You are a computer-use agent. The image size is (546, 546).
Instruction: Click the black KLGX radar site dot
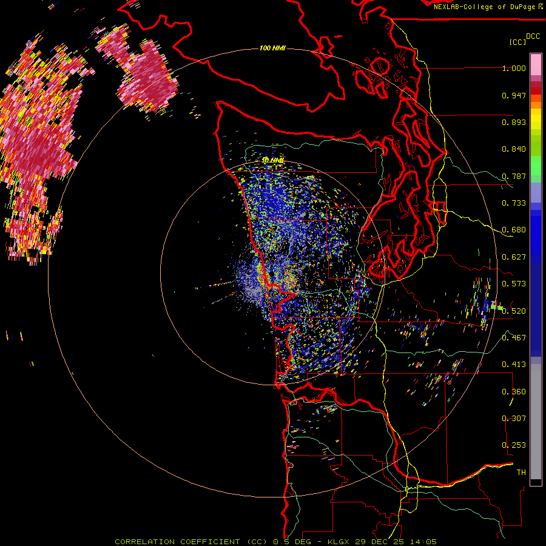pyautogui.click(x=271, y=275)
